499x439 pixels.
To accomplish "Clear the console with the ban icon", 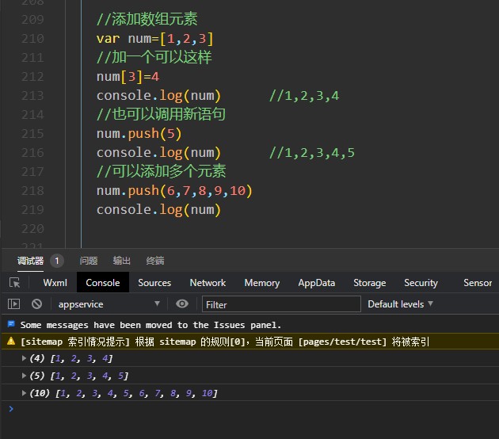I will (36, 303).
